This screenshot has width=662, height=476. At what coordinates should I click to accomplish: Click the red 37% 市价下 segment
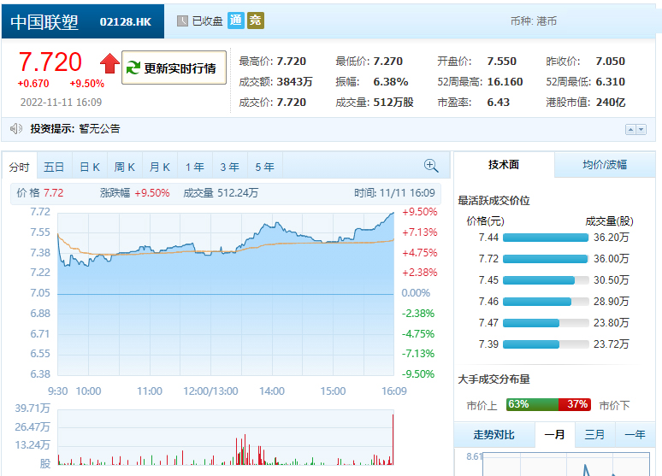coord(575,404)
